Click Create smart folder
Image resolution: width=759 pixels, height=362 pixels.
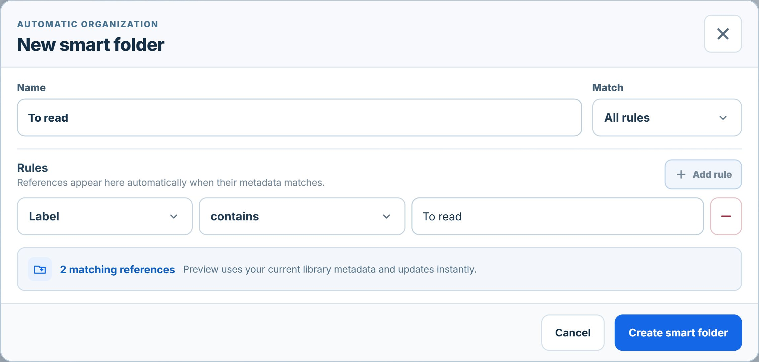pos(678,333)
